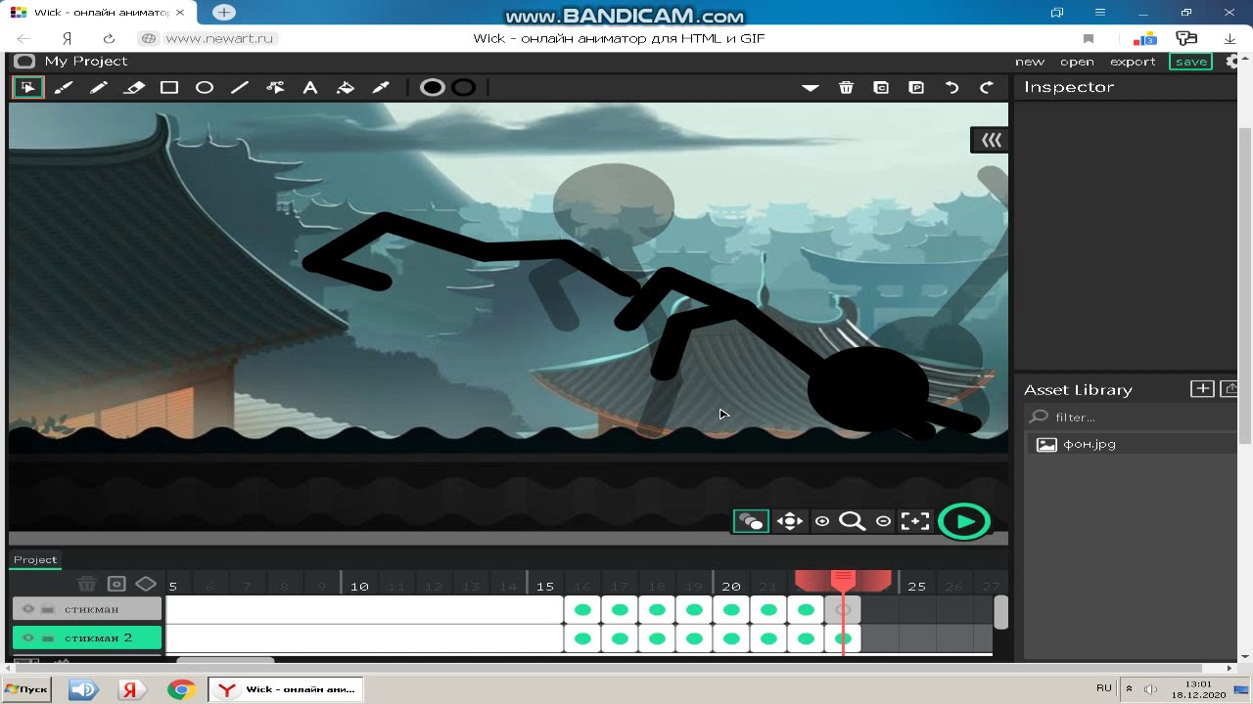Click the add tween diamond icon
Image resolution: width=1253 pixels, height=704 pixels.
[146, 584]
